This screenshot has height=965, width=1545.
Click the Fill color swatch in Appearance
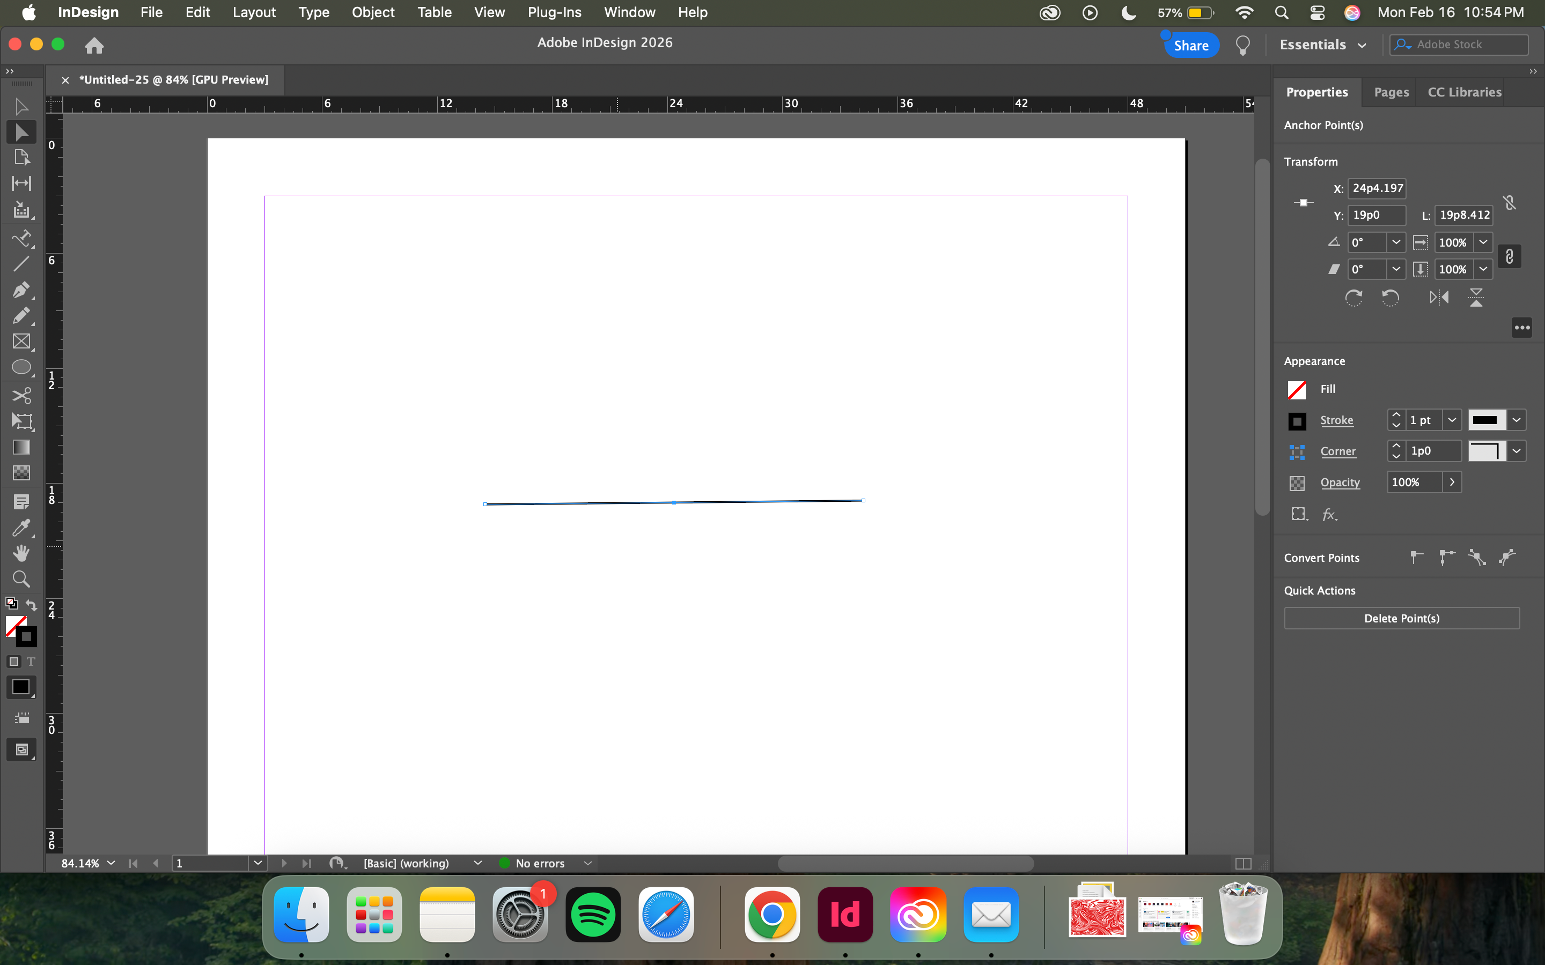(x=1297, y=389)
